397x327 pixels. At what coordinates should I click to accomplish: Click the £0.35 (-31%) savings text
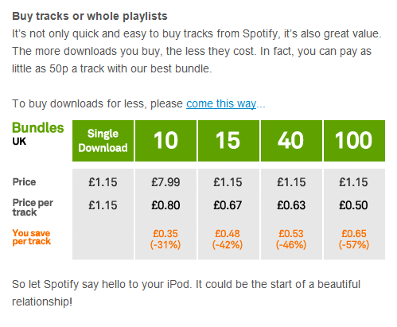coord(165,239)
